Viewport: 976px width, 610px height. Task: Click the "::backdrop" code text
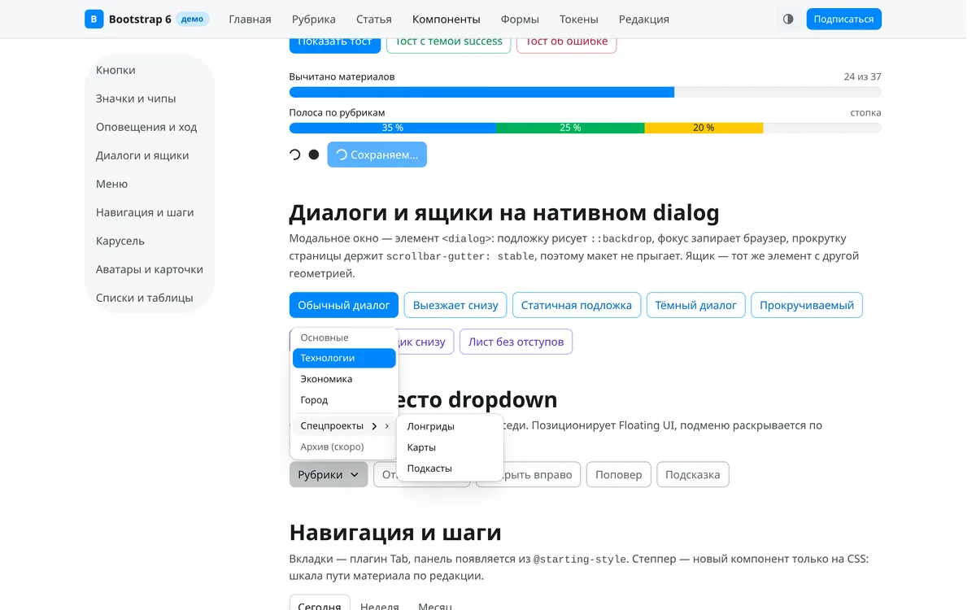(621, 238)
